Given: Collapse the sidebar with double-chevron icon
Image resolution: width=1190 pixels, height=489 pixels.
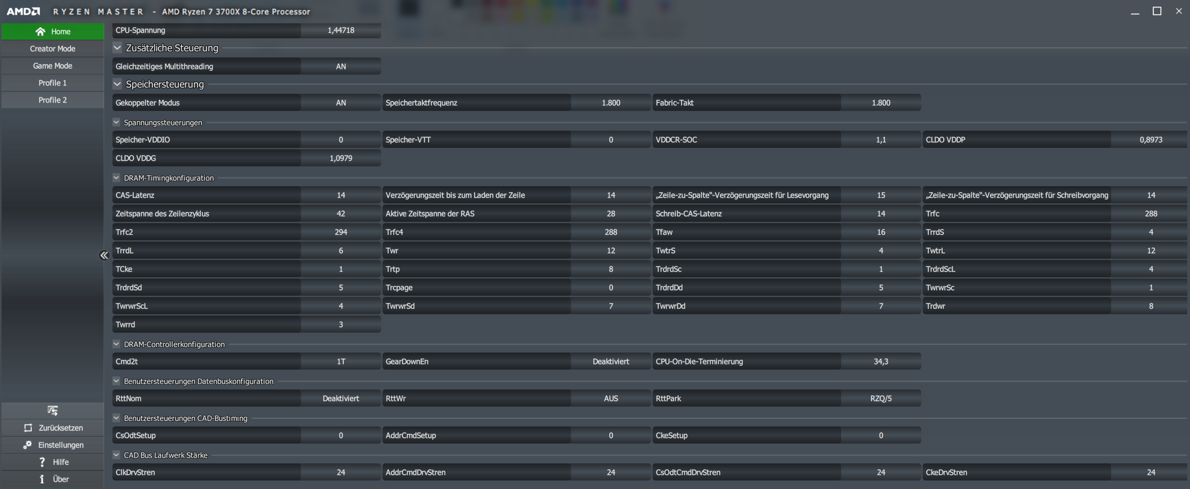Looking at the screenshot, I should [x=104, y=255].
